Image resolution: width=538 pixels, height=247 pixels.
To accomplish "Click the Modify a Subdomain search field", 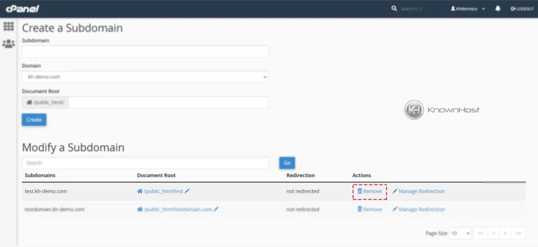I will click(x=145, y=163).
